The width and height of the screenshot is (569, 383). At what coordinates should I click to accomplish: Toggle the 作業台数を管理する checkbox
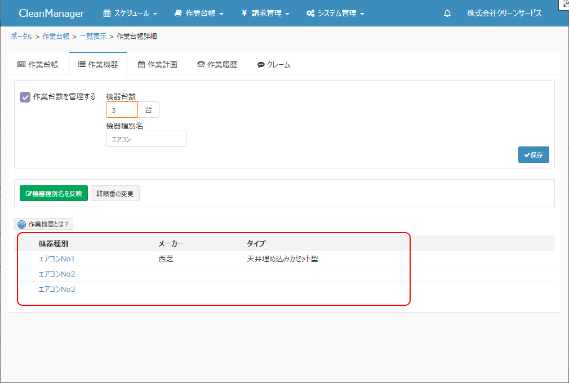click(x=25, y=97)
